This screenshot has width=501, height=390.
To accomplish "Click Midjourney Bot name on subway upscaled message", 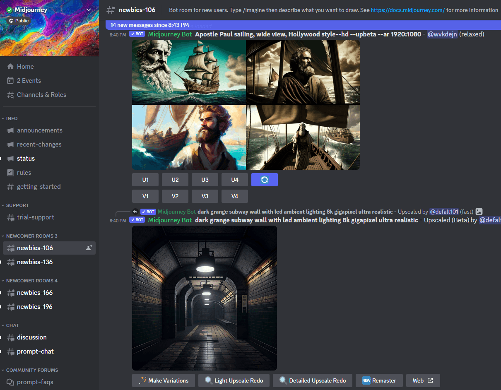I will (170, 220).
